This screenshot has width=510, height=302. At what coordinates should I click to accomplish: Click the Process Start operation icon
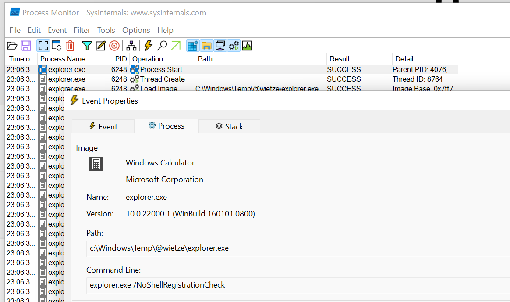[135, 69]
